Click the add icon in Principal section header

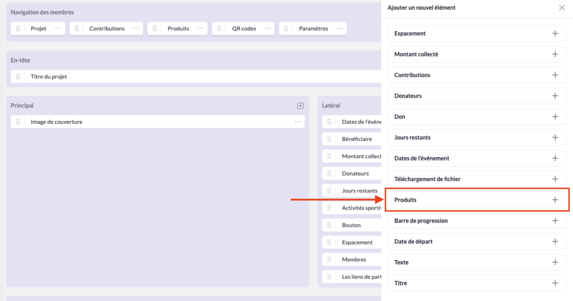click(x=300, y=106)
